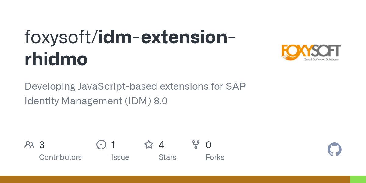Click the Contributors people icon
The height and width of the screenshot is (183, 366).
point(29,145)
